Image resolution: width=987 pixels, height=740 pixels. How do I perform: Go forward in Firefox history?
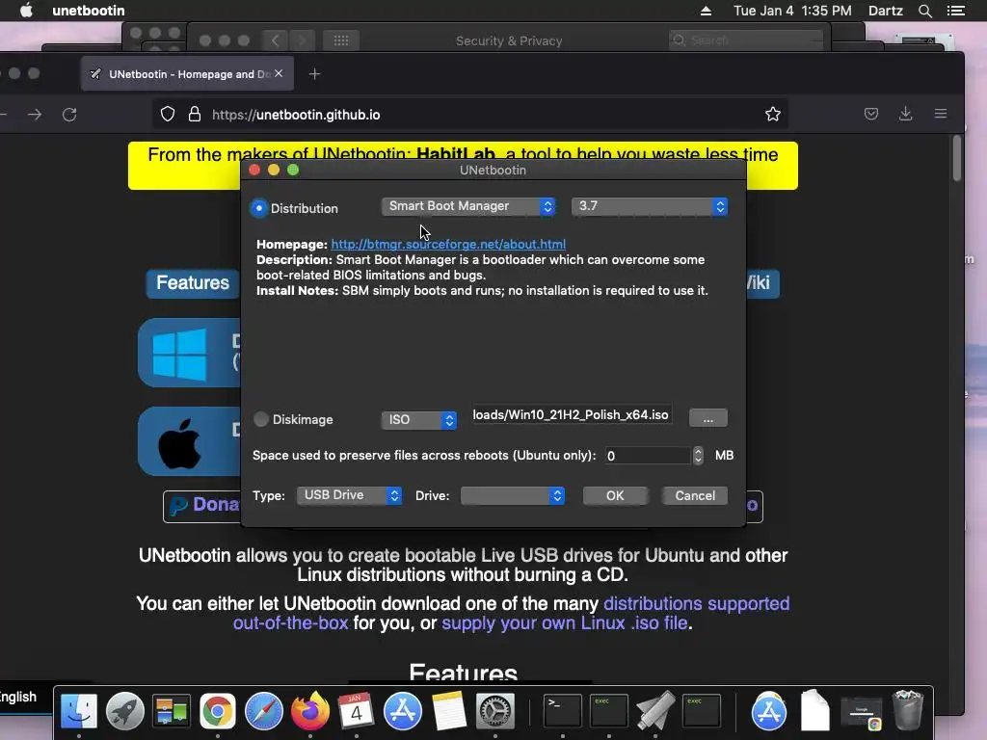click(x=35, y=115)
